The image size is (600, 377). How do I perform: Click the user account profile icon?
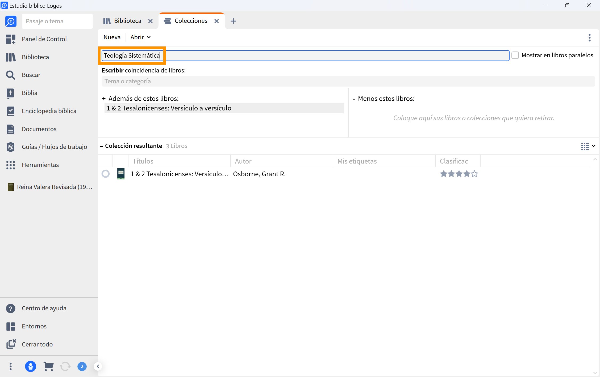coord(31,366)
